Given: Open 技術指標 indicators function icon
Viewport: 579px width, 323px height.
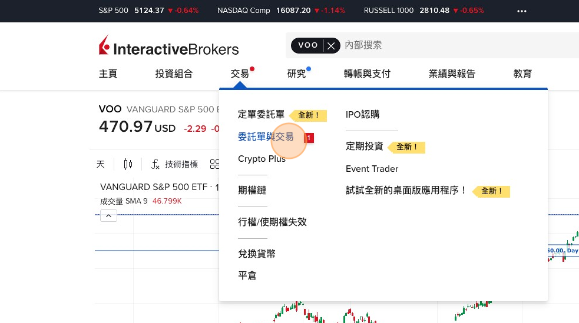Looking at the screenshot, I should click(155, 164).
